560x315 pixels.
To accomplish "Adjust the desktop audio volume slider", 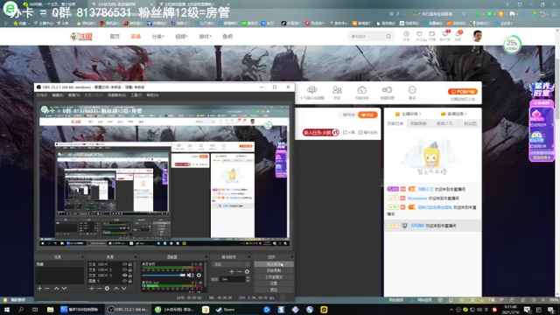I will click(164, 275).
